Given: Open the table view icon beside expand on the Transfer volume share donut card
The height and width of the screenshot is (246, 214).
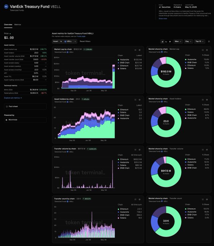Looking at the screenshot, I should point(207,150).
